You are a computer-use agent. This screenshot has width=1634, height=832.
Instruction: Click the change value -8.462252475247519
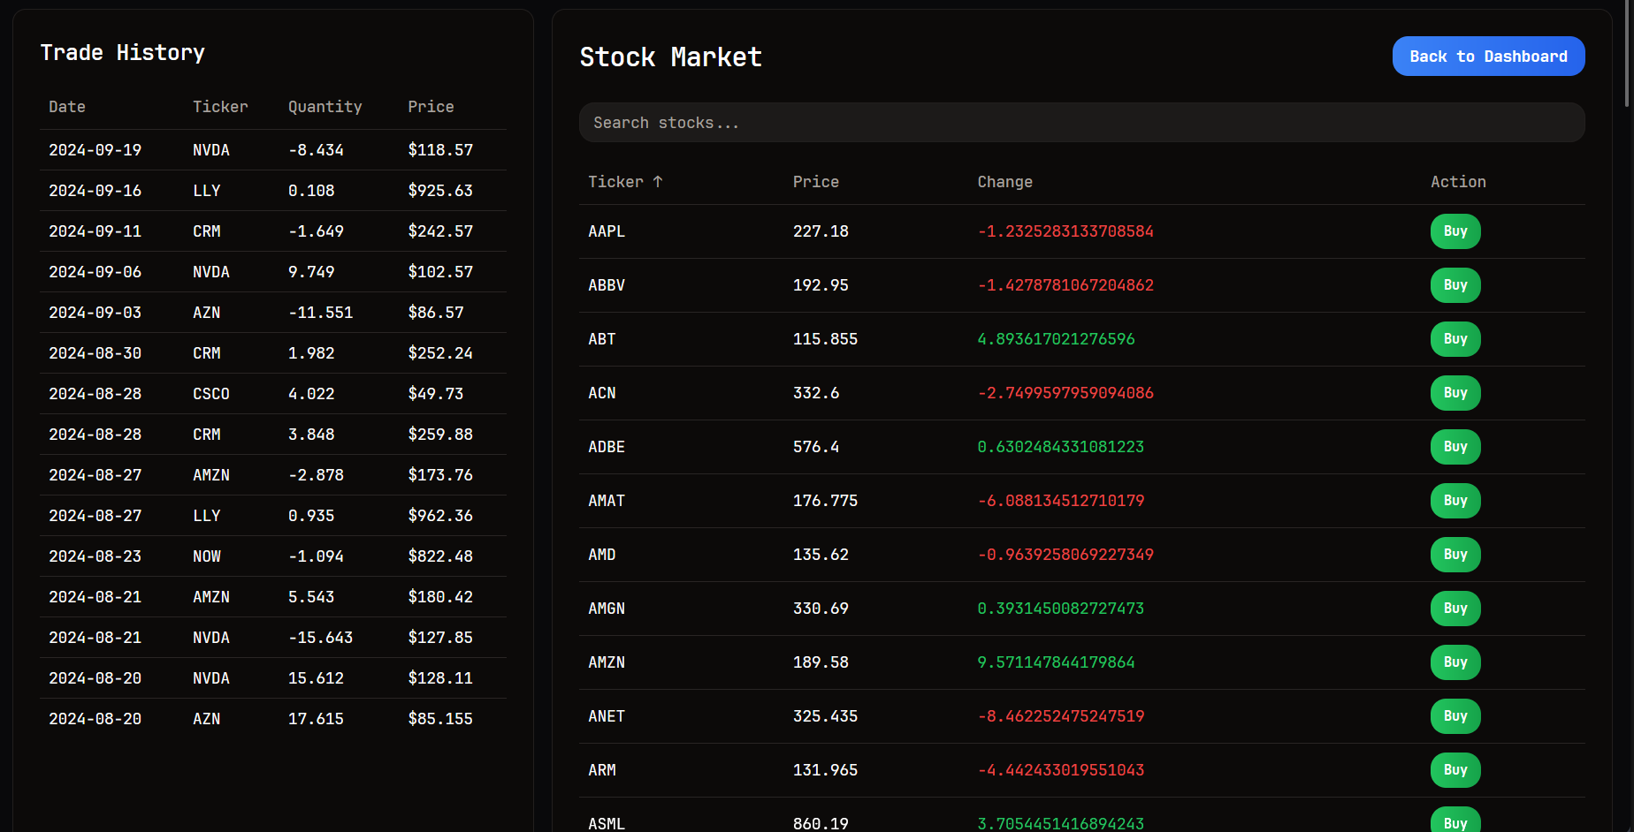pyautogui.click(x=1061, y=716)
